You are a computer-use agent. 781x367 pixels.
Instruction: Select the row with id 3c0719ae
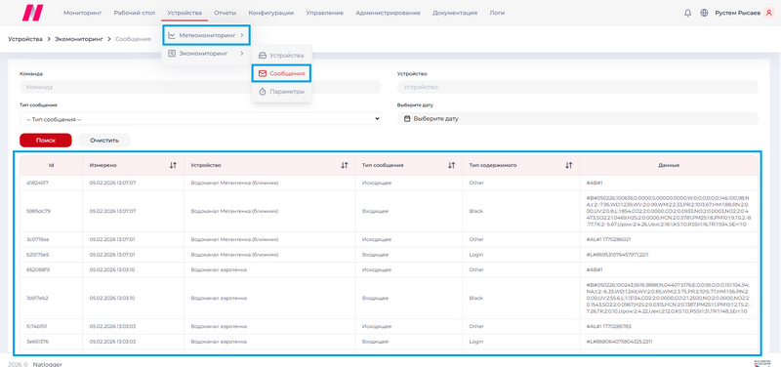click(x=390, y=239)
